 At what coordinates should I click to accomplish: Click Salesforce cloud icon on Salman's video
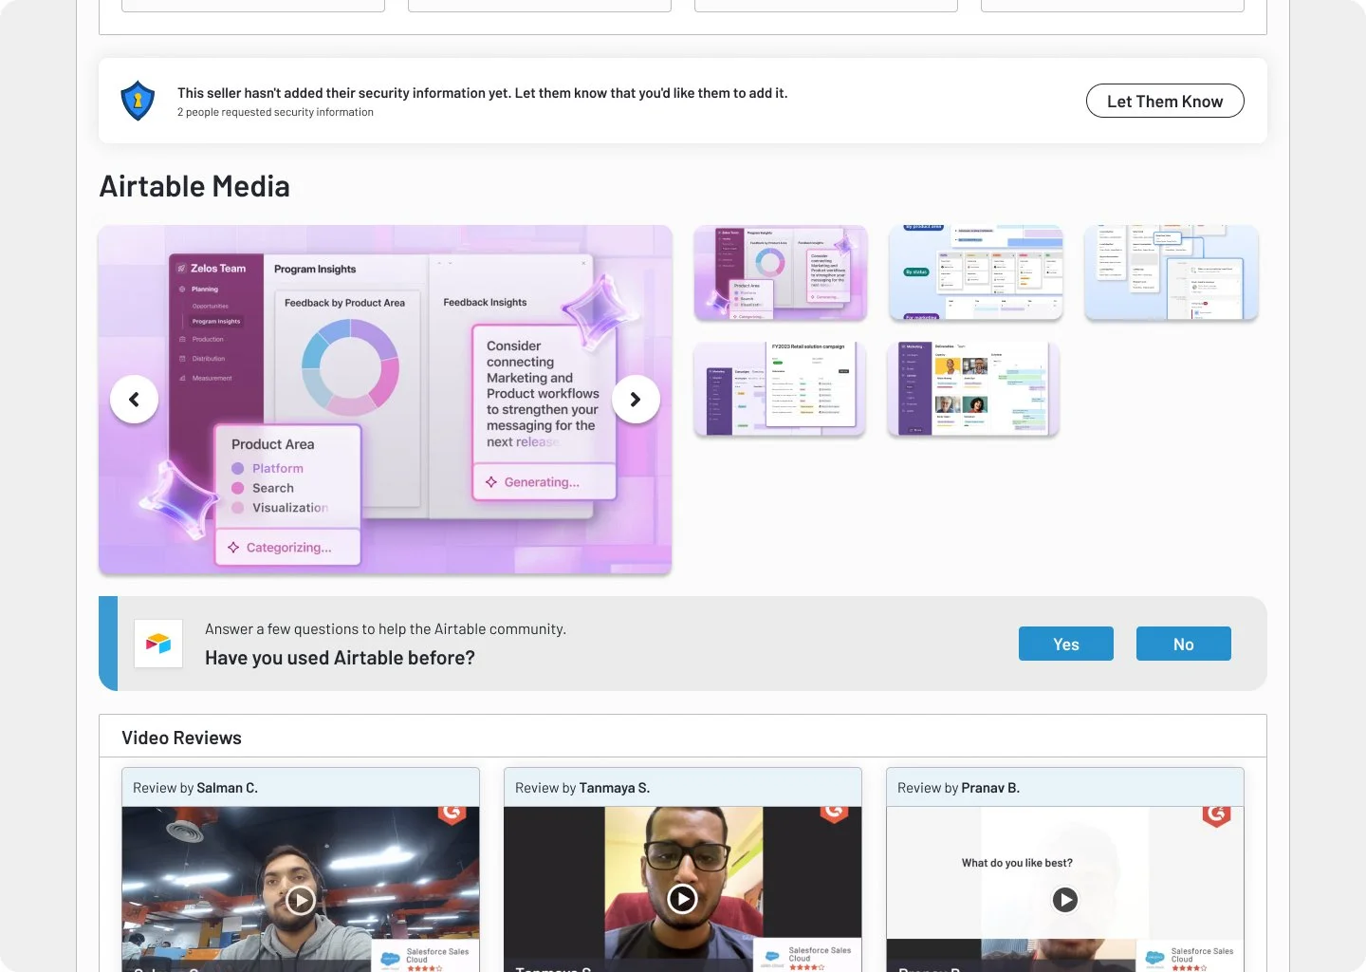pos(390,959)
